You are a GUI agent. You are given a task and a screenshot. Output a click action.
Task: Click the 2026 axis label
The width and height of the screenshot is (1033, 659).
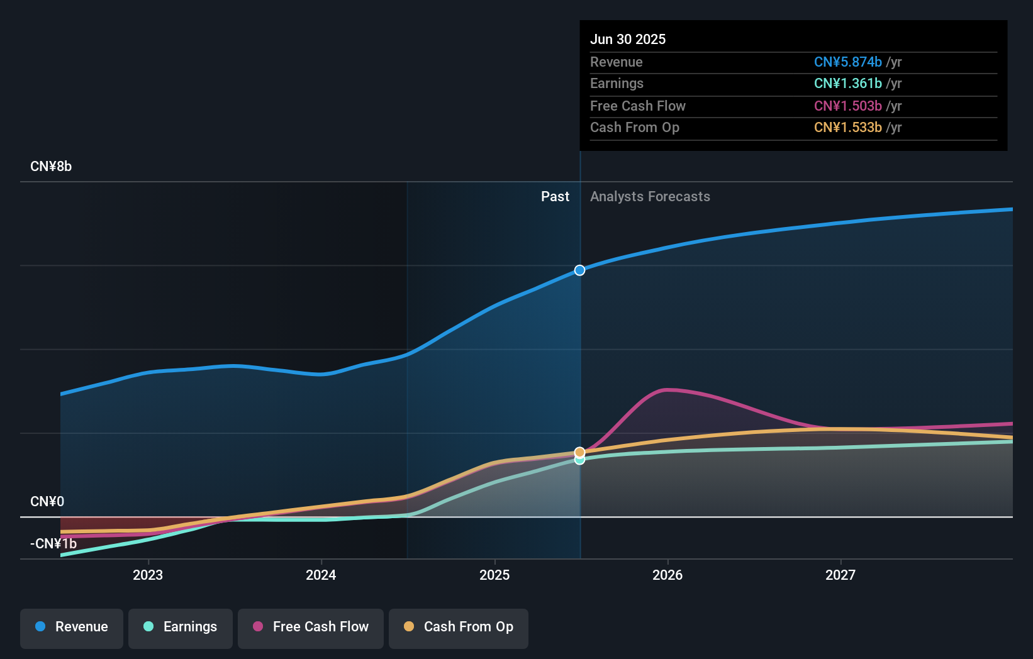[x=668, y=575]
